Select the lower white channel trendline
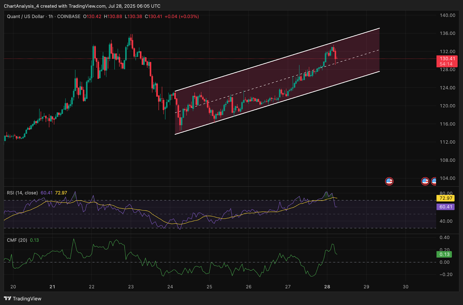 pyautogui.click(x=277, y=103)
